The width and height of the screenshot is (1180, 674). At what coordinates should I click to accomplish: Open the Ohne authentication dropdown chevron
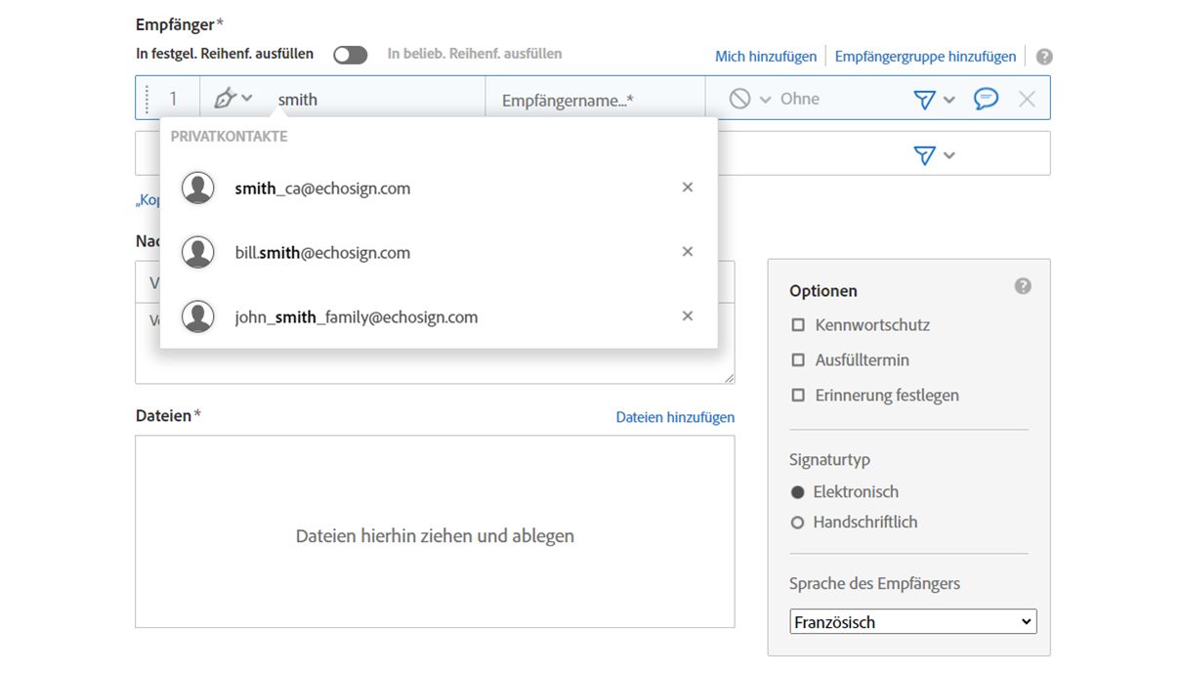tap(765, 100)
